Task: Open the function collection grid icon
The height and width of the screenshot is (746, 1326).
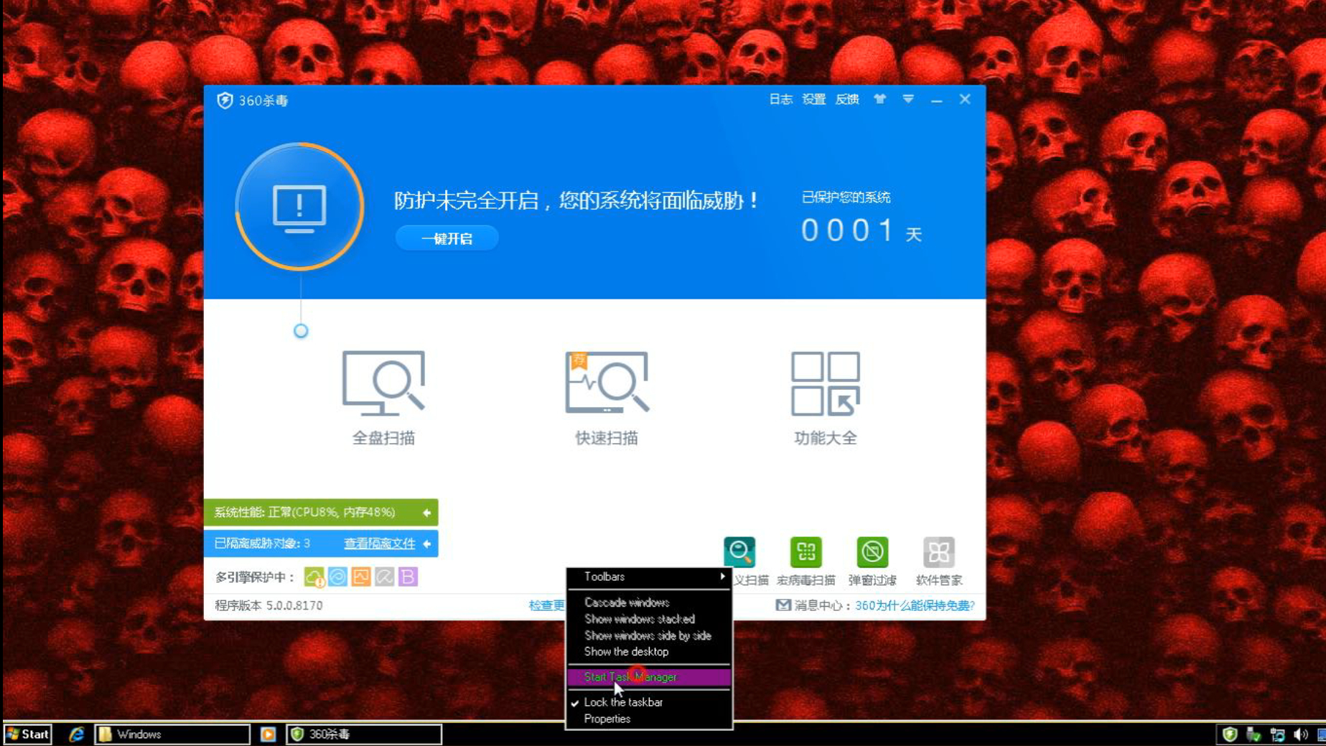Action: [x=825, y=383]
